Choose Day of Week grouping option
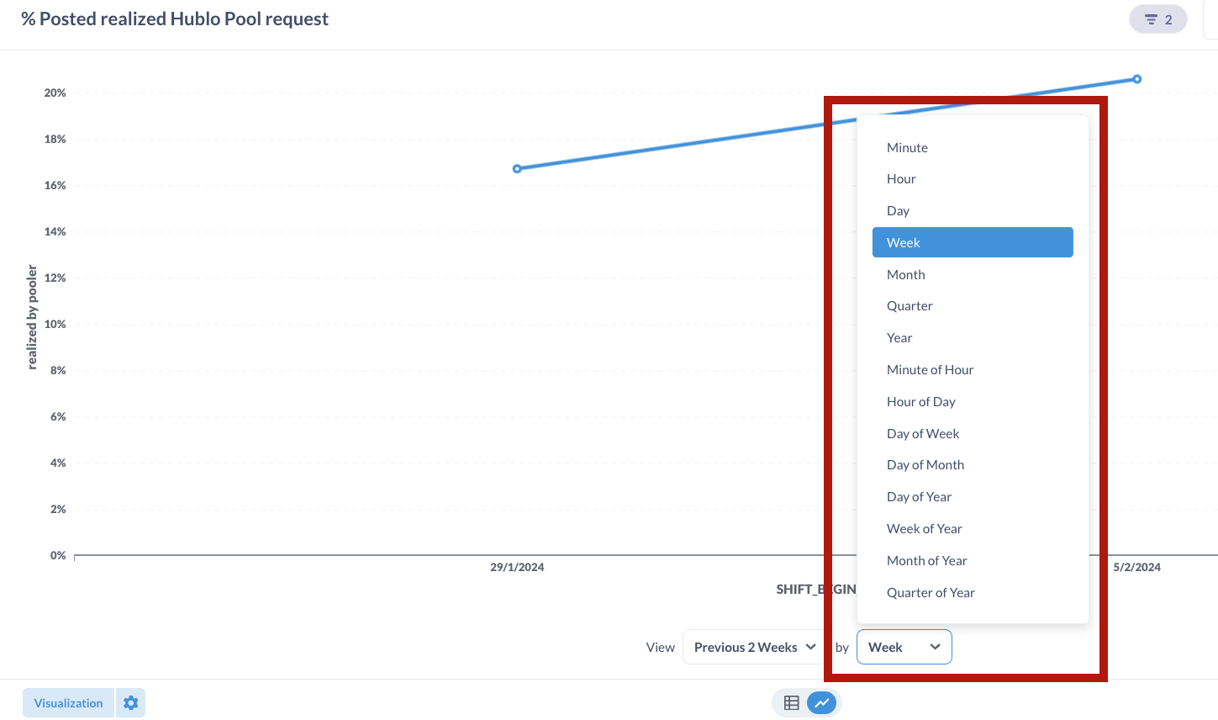This screenshot has height=720, width=1218. (923, 433)
